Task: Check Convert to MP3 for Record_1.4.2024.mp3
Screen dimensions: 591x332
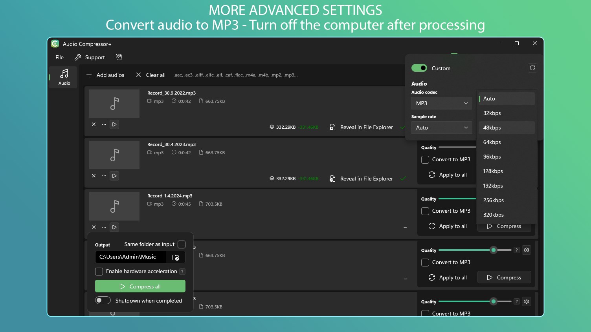Action: [x=425, y=211]
